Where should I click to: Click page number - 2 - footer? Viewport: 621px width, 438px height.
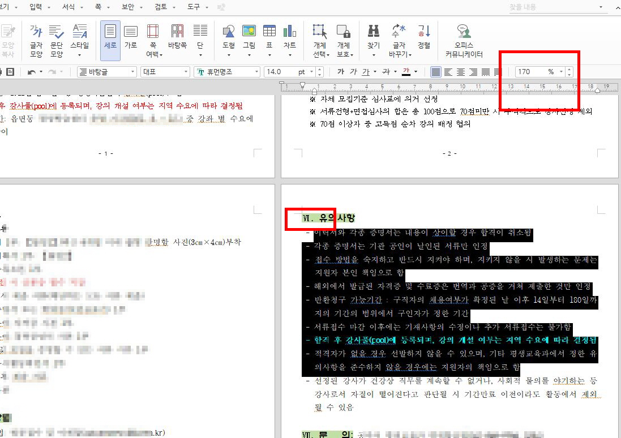[449, 154]
